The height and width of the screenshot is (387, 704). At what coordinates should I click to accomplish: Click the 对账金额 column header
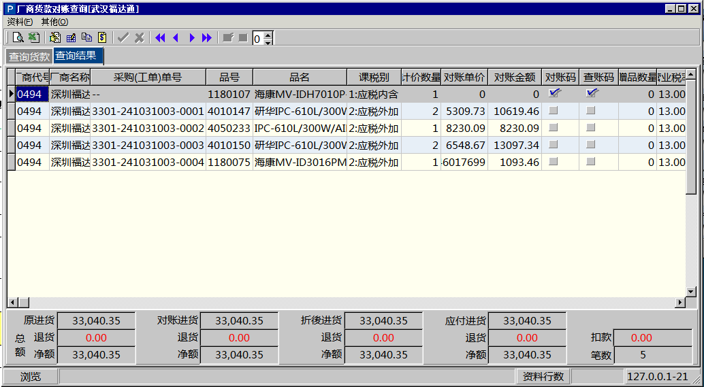pyautogui.click(x=514, y=77)
